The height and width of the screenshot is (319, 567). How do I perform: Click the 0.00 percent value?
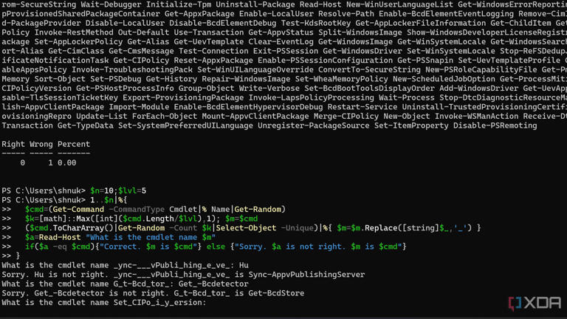(x=67, y=162)
